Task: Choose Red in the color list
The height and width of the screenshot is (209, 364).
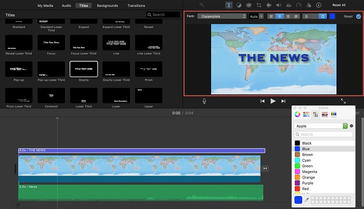Action: pos(324,189)
